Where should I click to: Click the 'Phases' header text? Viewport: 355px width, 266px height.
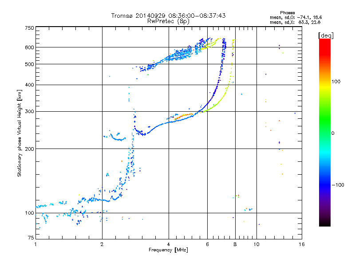(287, 13)
